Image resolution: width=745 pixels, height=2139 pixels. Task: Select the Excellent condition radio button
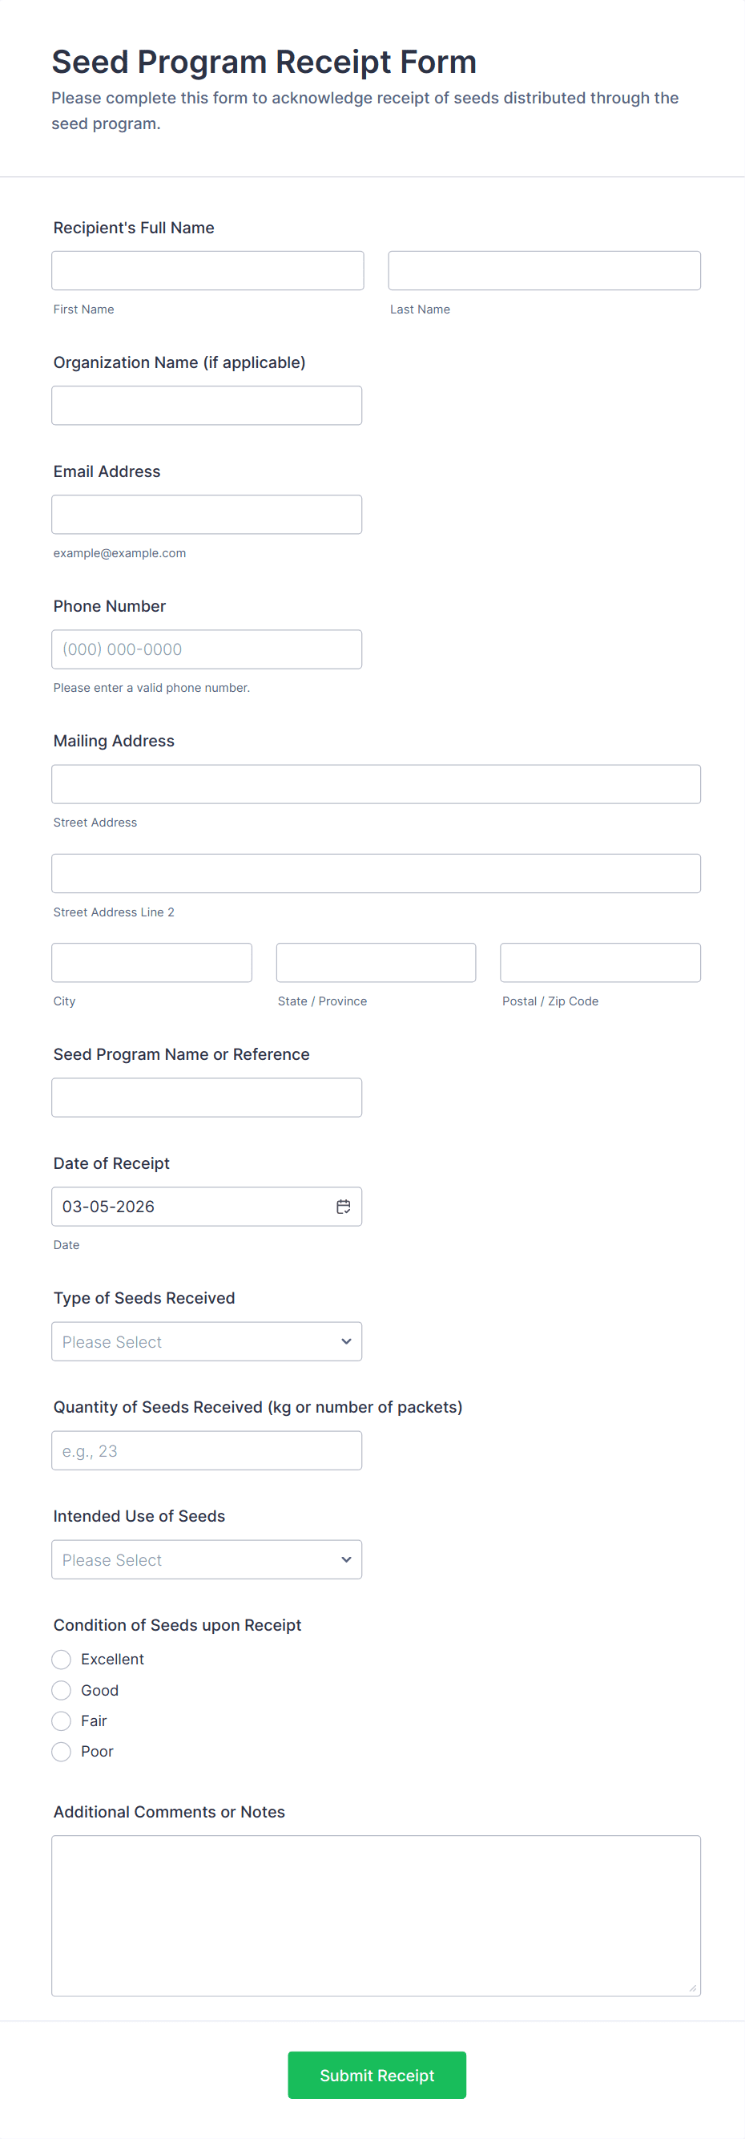(62, 1659)
